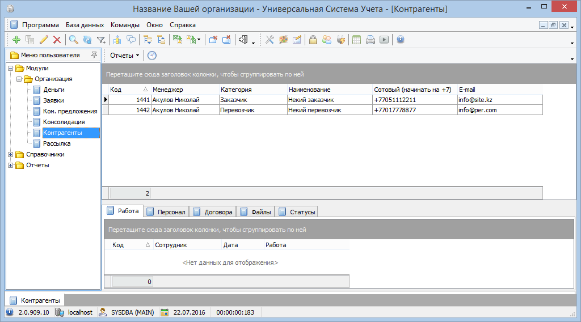The height and width of the screenshot is (322, 581).
Task: Click the wrench and screwdriver settings icon
Action: [270, 40]
